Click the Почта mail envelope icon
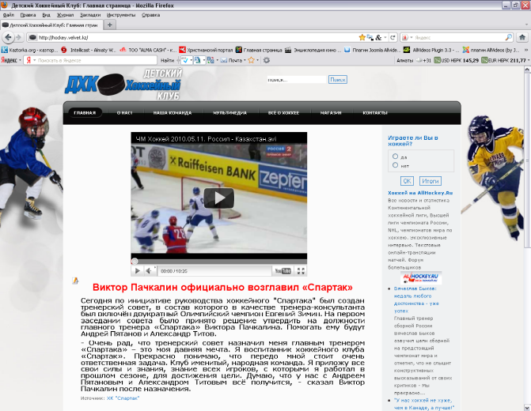 [223, 60]
